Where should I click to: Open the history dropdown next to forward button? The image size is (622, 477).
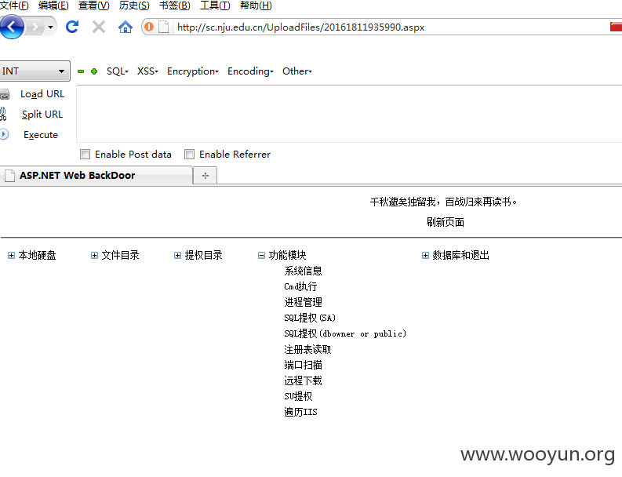50,27
